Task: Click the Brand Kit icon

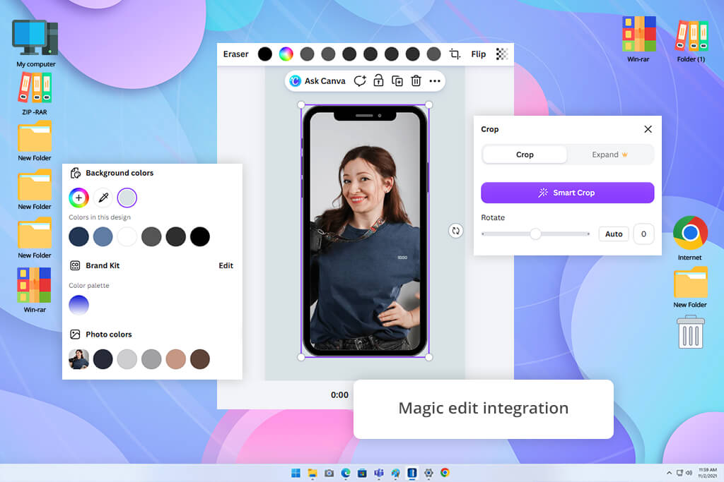Action: 75,265
